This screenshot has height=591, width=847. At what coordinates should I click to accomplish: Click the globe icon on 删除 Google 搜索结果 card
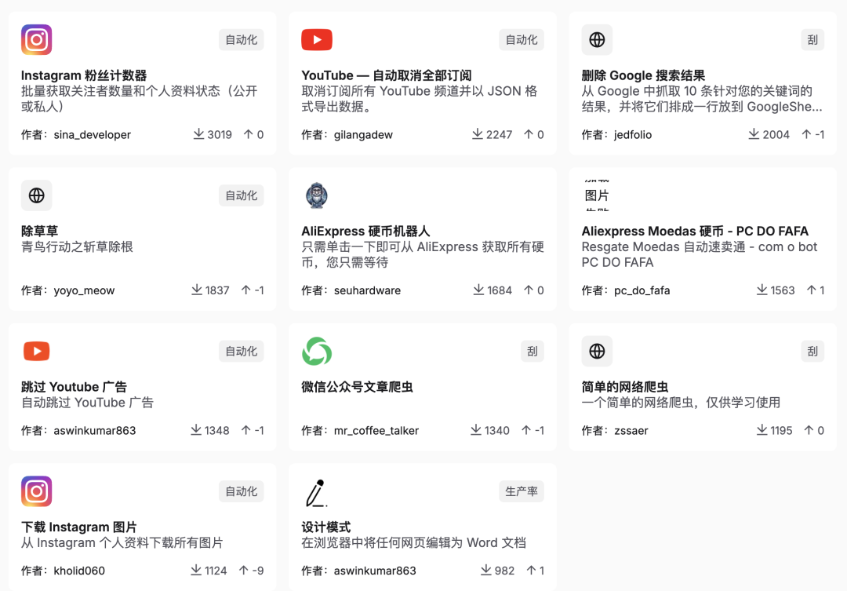(x=597, y=39)
